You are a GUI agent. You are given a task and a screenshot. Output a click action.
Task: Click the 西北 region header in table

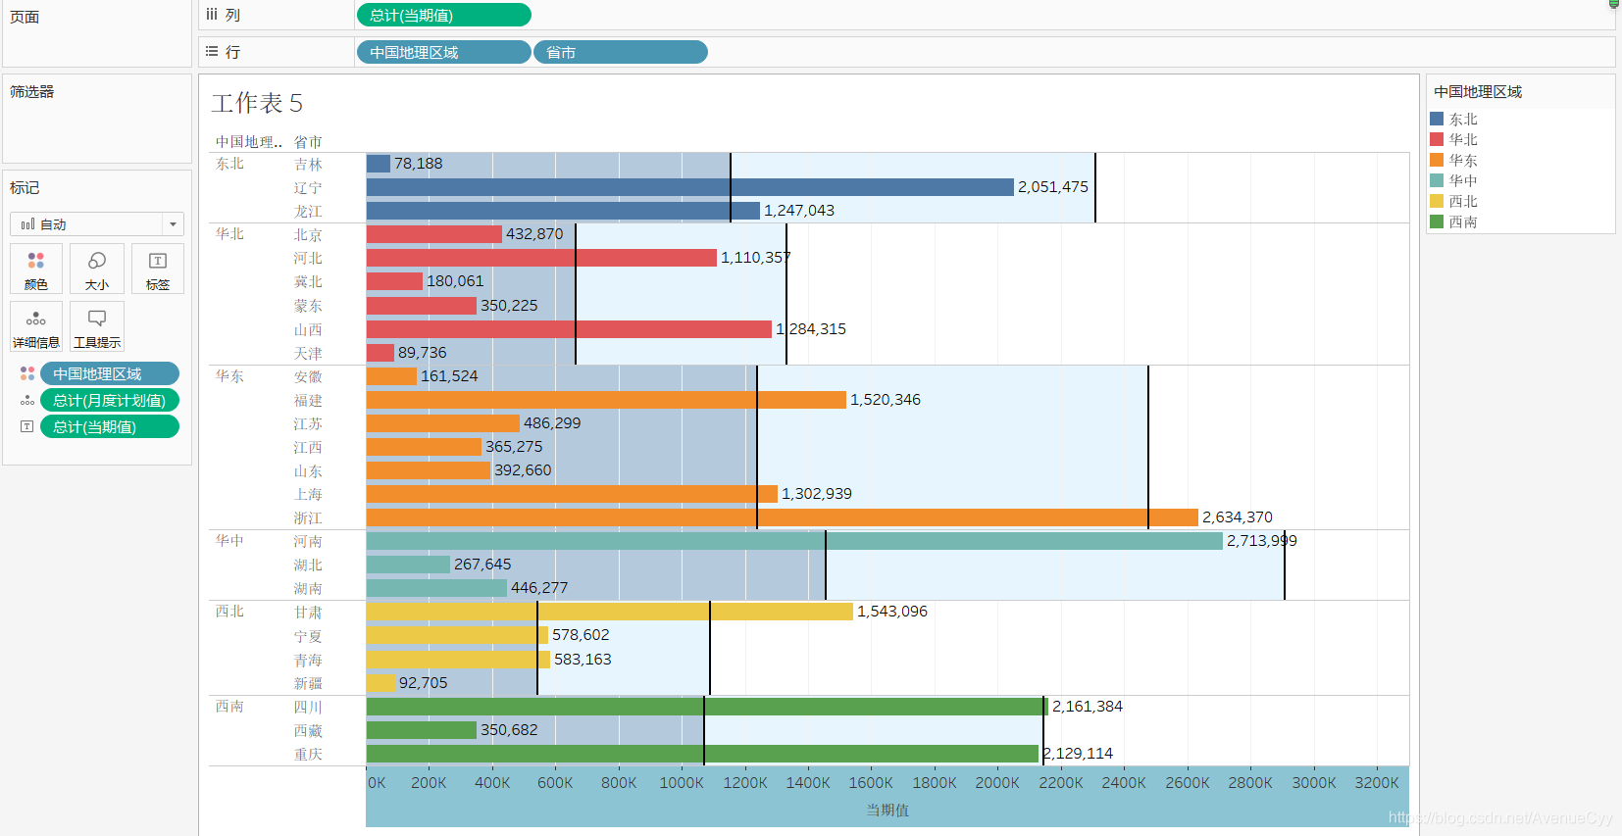229,612
